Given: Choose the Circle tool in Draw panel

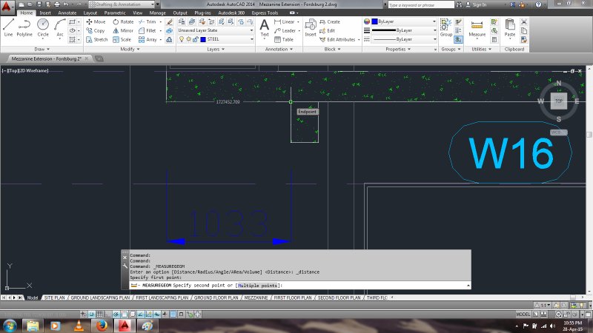Looking at the screenshot, I should click(43, 26).
